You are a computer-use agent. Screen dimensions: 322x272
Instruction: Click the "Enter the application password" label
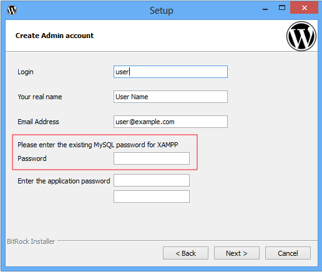click(64, 181)
